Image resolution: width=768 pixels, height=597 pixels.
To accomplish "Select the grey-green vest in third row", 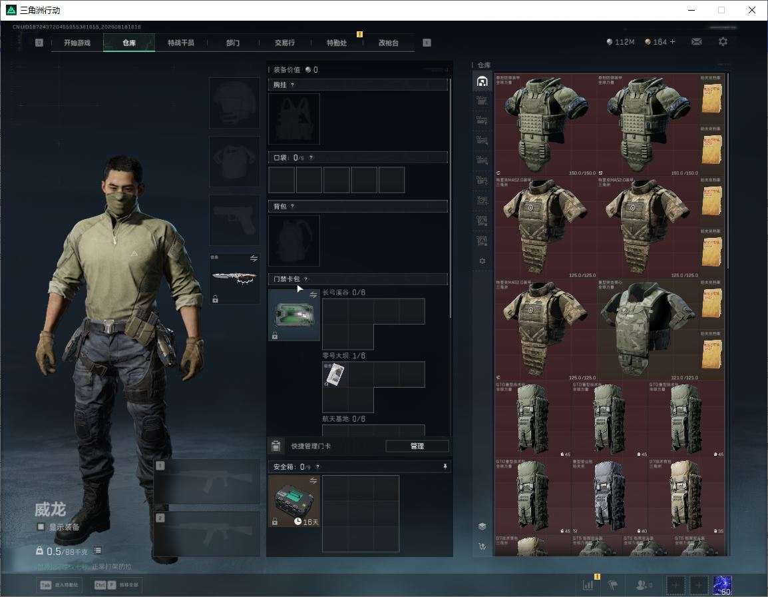I will pos(648,330).
